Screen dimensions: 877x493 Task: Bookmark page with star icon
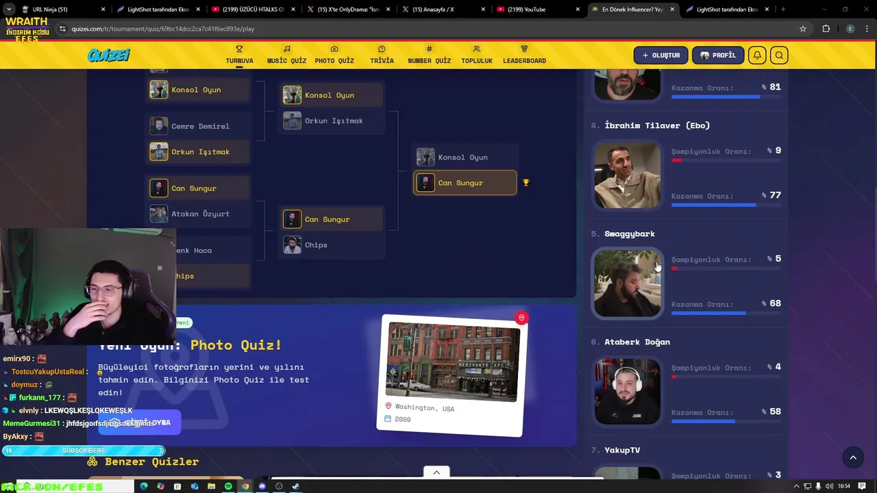[x=803, y=29]
